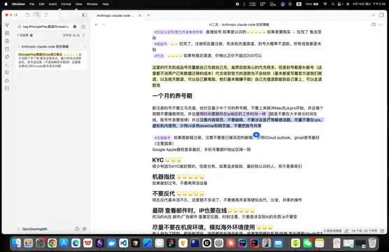
Task: Open the fork-shaped graph icon in ribbon
Action: (x=7, y=25)
